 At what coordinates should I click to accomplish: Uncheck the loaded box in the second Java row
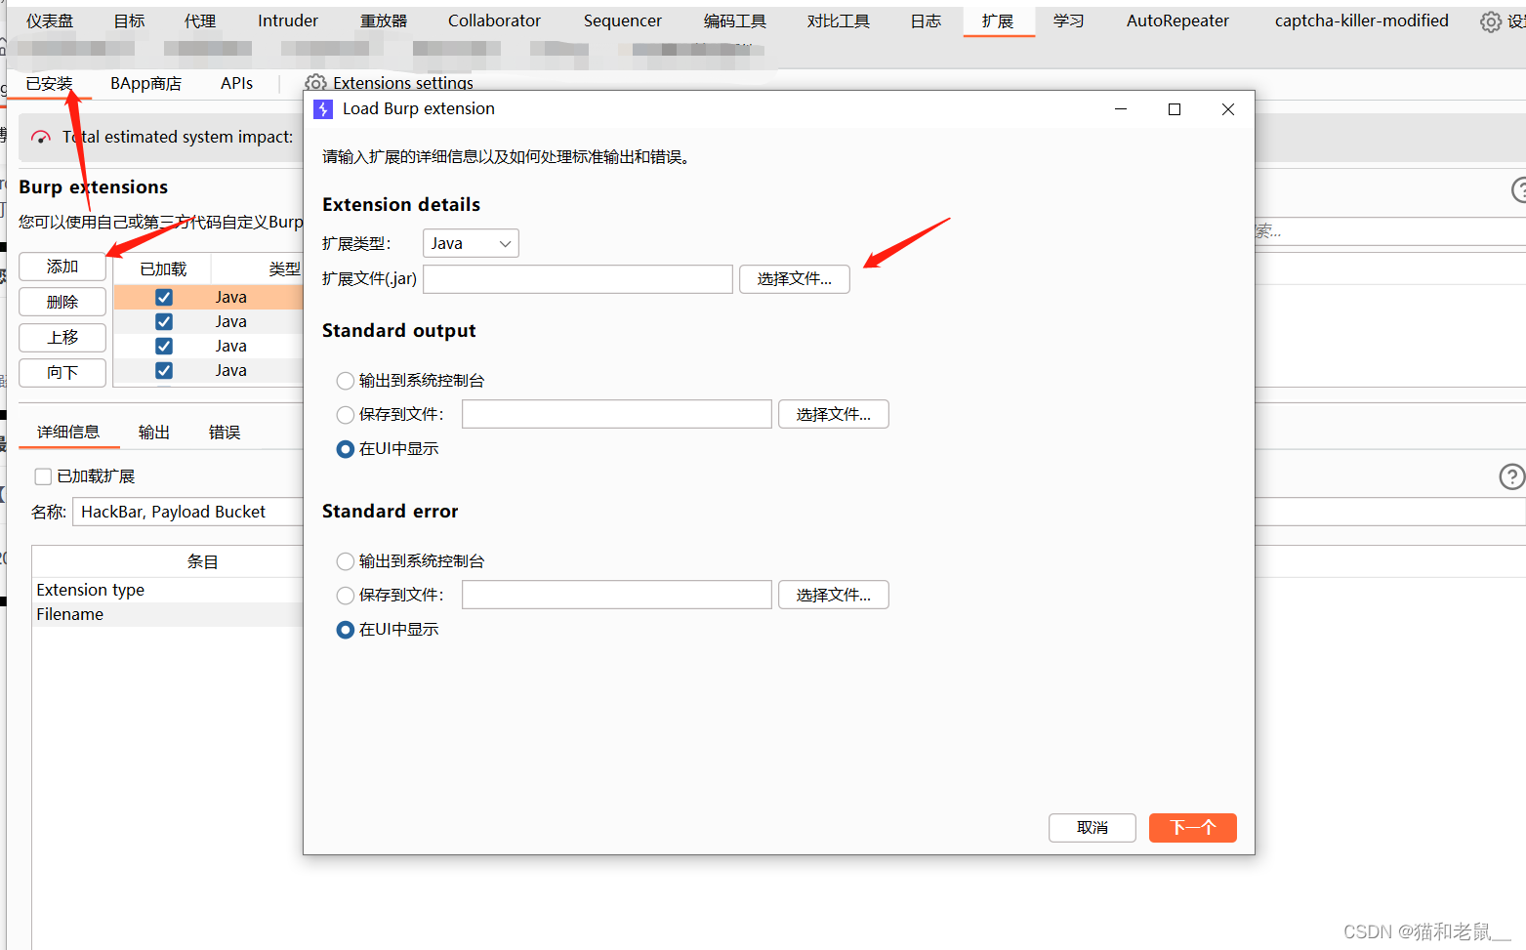click(x=164, y=321)
